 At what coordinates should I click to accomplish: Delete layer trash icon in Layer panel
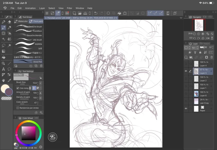tap(212, 57)
